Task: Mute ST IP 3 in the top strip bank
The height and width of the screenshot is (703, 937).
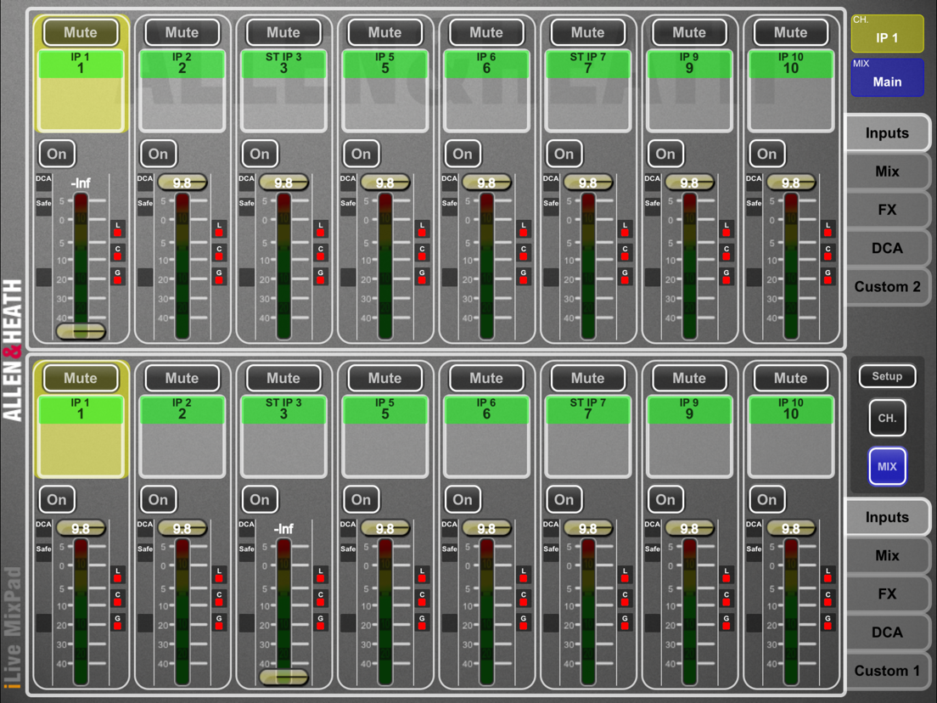Action: click(283, 32)
